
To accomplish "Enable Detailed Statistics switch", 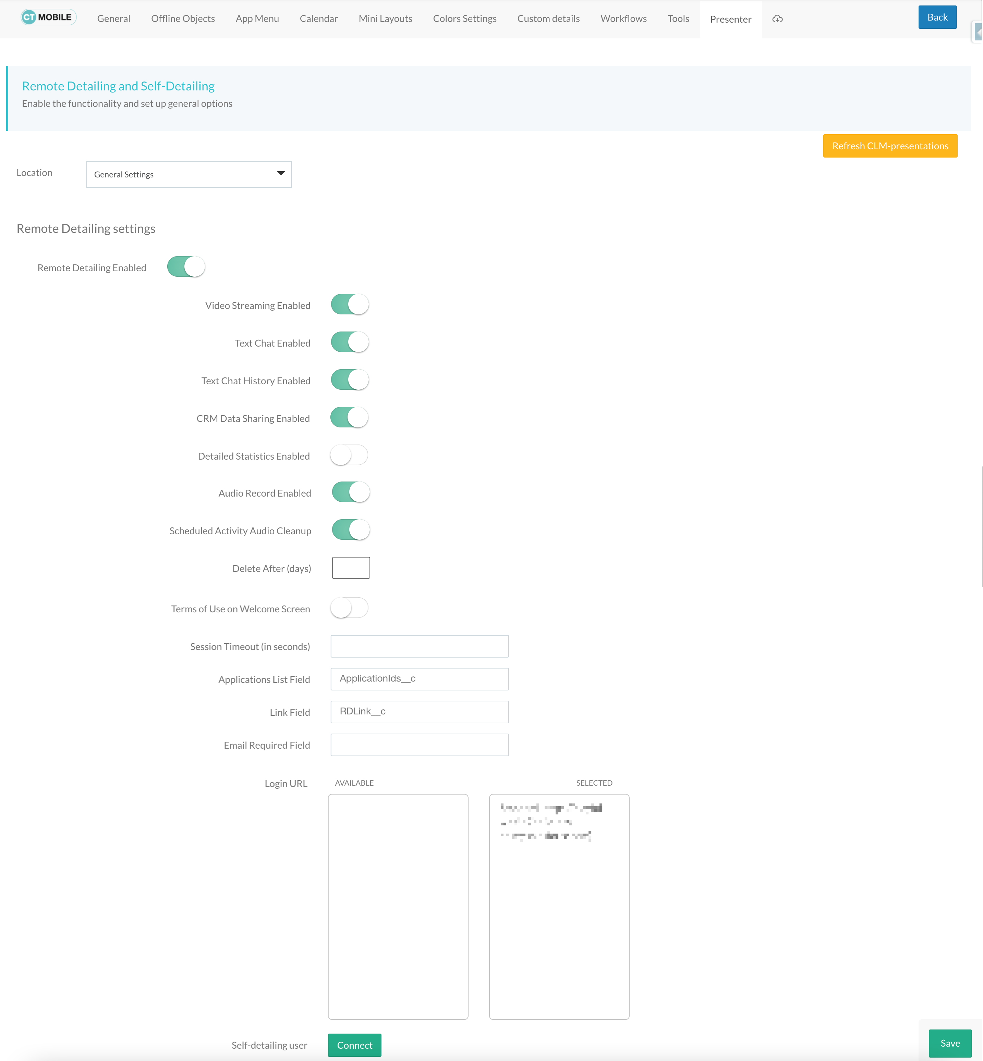I will click(x=349, y=455).
